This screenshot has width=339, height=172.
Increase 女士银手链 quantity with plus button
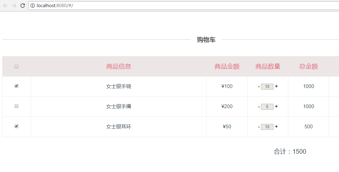[276, 86]
